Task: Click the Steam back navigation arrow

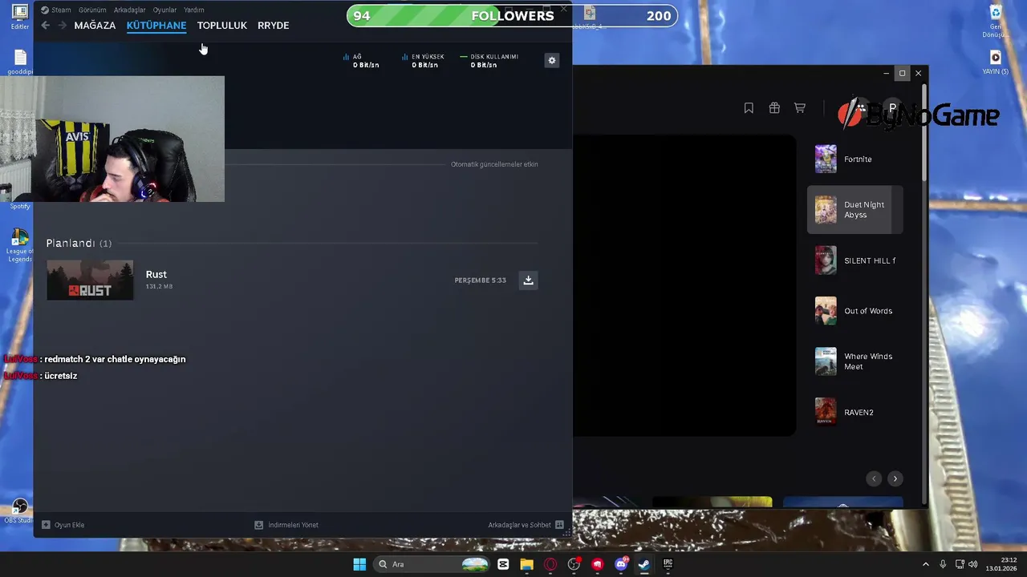Action: tap(46, 26)
